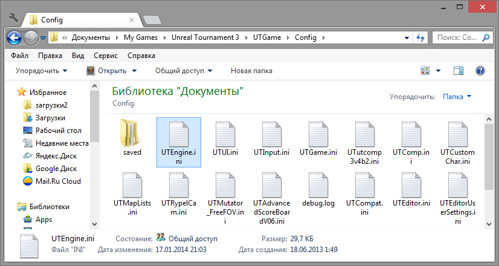
Task: Open recent locations dropdown arrow
Action: pos(43,38)
